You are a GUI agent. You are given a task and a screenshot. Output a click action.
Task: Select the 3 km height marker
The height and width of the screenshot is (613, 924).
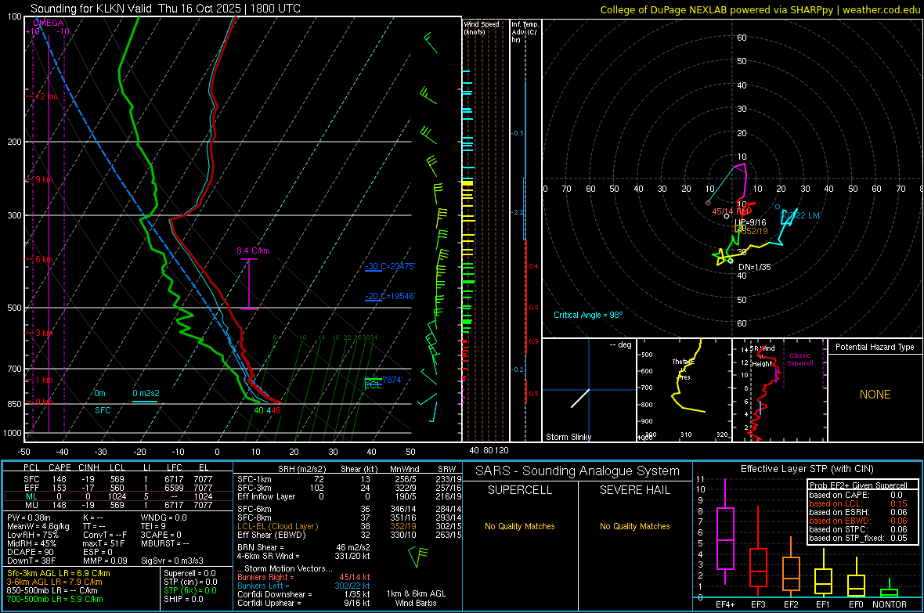pos(44,333)
